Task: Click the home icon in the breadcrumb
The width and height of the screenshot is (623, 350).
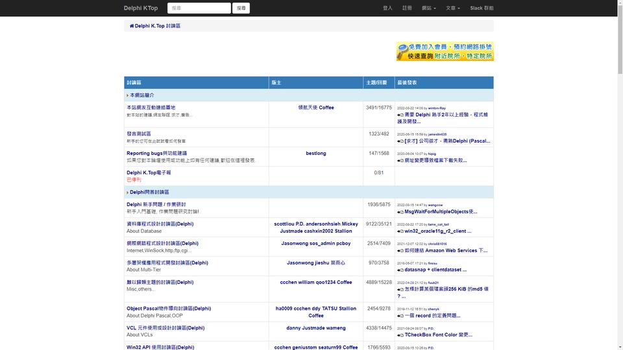Action: click(132, 26)
